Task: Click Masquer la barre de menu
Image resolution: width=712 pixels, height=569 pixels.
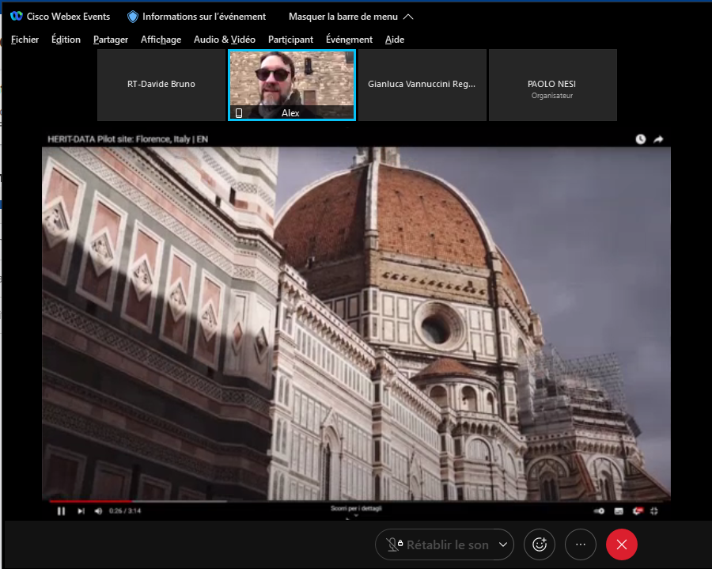Action: click(x=343, y=17)
